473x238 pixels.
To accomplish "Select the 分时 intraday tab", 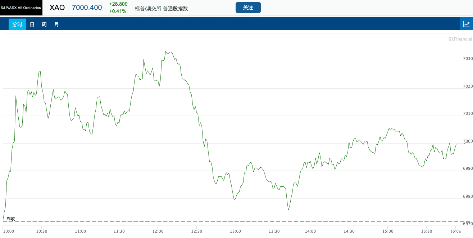I will tap(17, 24).
